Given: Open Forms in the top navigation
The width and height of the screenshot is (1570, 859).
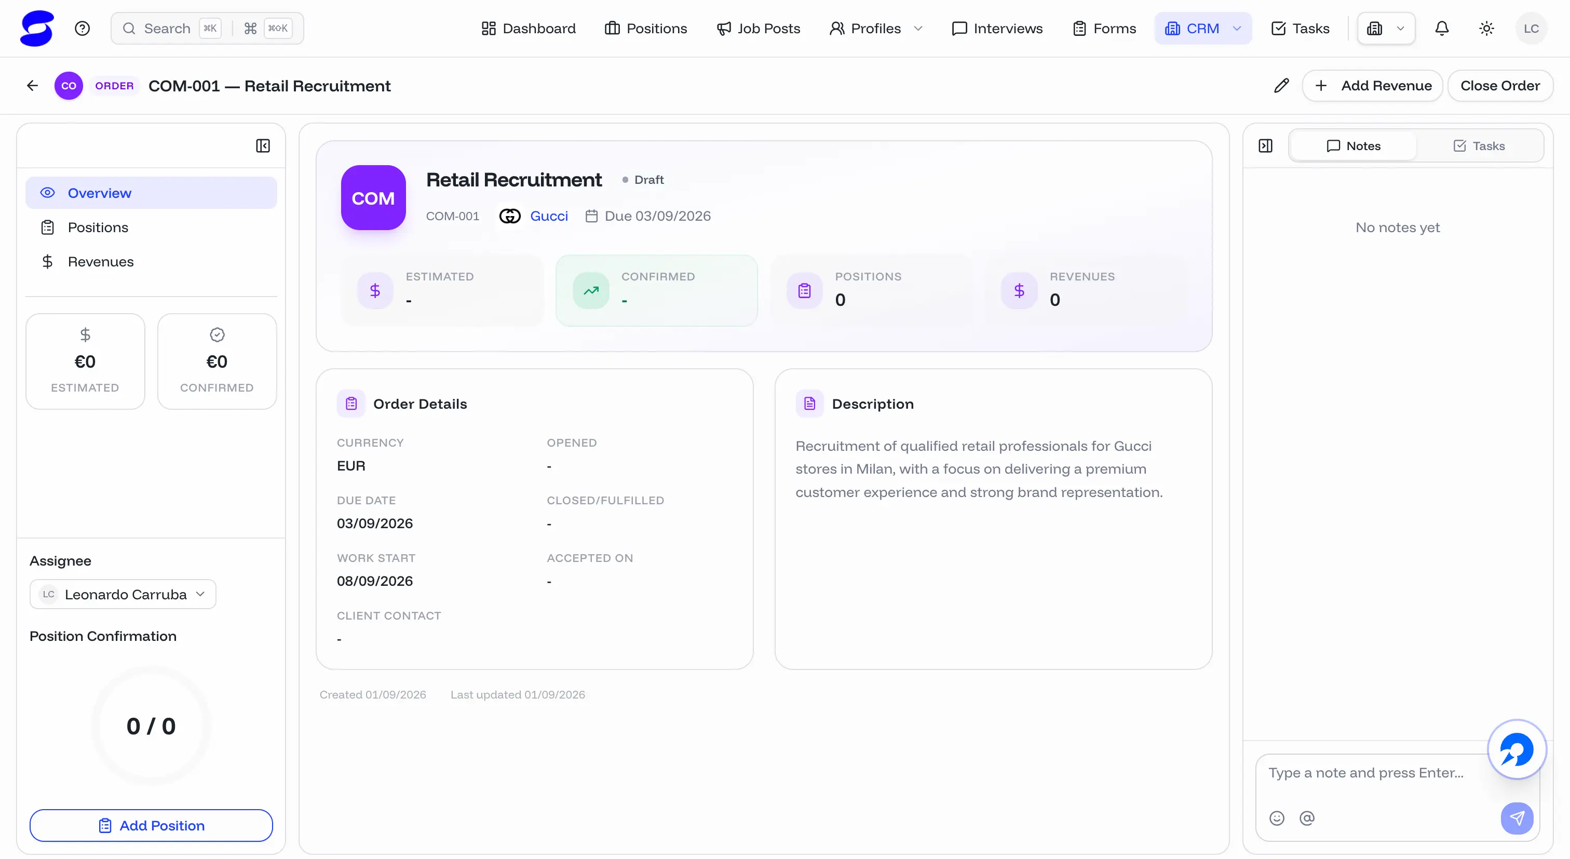Looking at the screenshot, I should (1104, 28).
